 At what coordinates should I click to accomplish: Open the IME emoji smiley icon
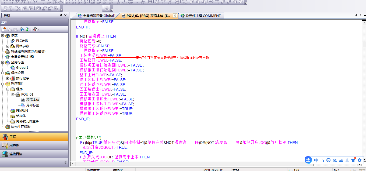(x=328, y=160)
